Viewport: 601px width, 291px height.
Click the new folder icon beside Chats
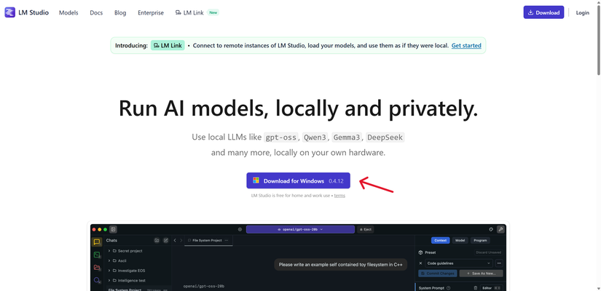157,241
